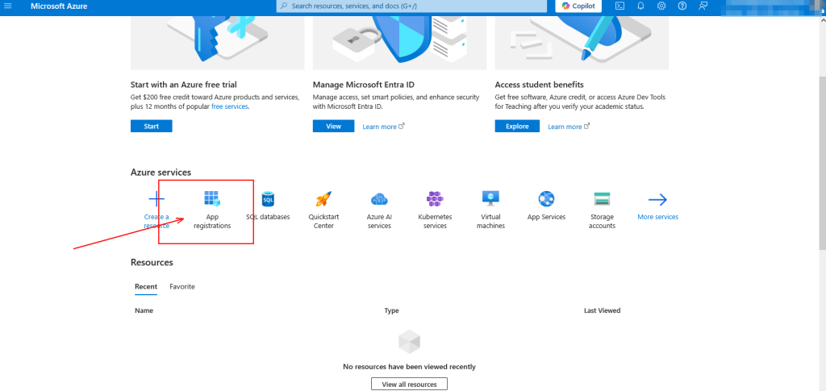Image resolution: width=826 pixels, height=391 pixels.
Task: Click View for Microsoft Entra ID
Action: 333,127
